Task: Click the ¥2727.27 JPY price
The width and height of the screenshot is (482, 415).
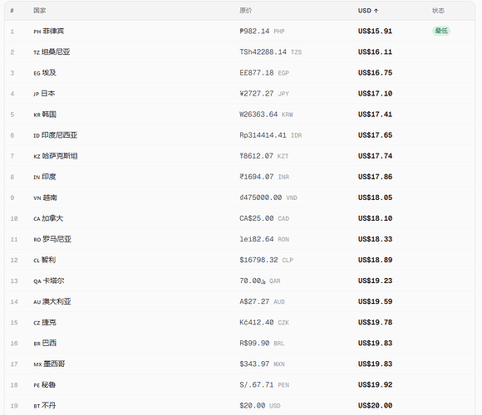Action: (264, 94)
